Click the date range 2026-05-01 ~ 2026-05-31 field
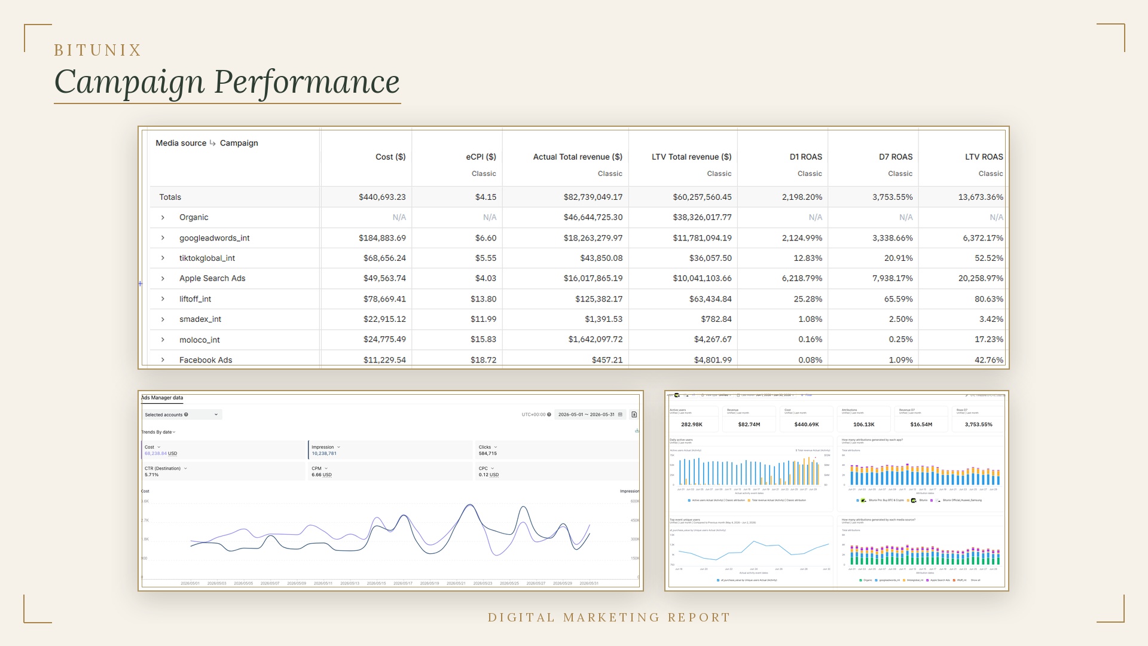 (590, 415)
